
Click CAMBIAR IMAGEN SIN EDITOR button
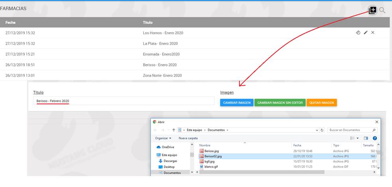280,103
